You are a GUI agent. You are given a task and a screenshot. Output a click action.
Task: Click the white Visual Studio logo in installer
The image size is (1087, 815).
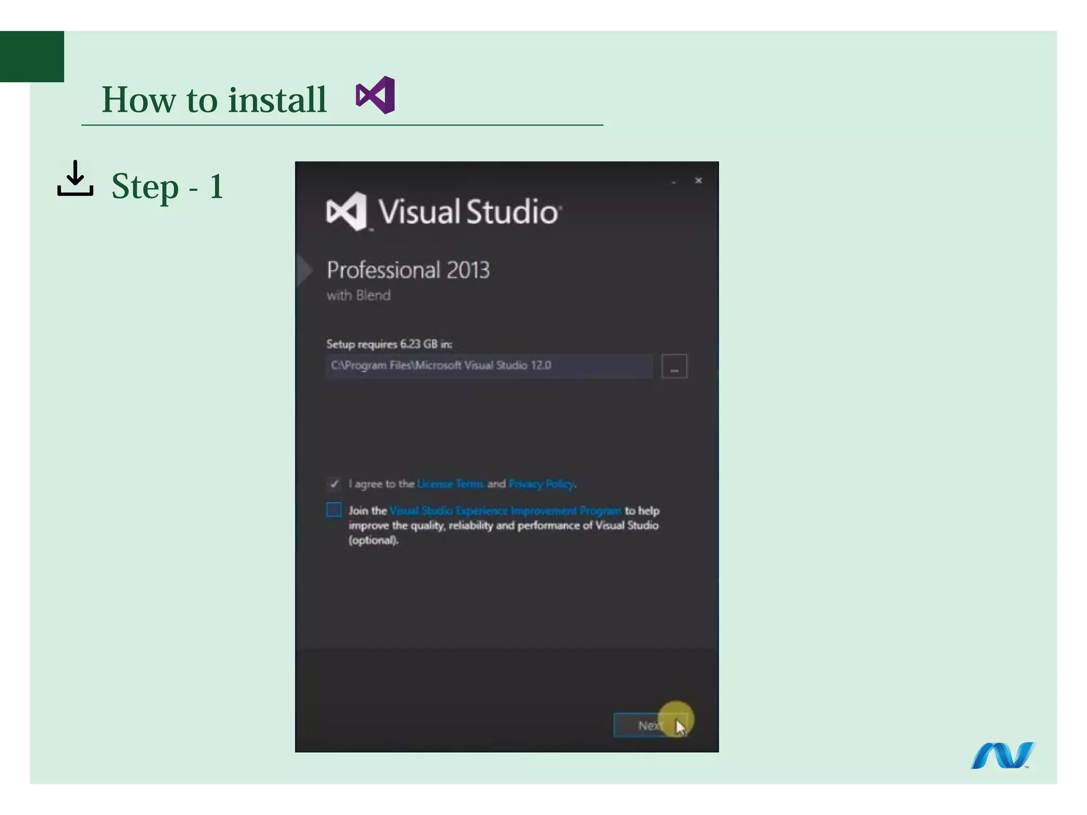pos(347,211)
